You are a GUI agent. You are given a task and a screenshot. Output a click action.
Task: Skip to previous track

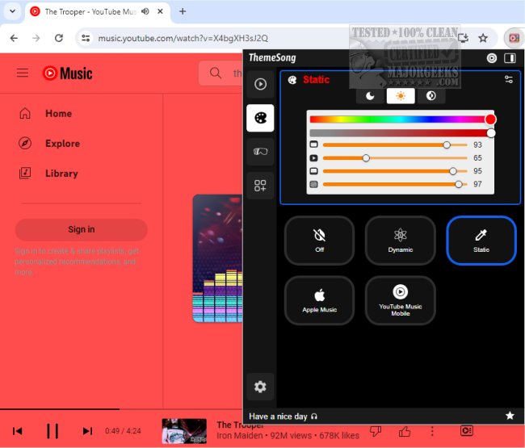click(x=18, y=431)
